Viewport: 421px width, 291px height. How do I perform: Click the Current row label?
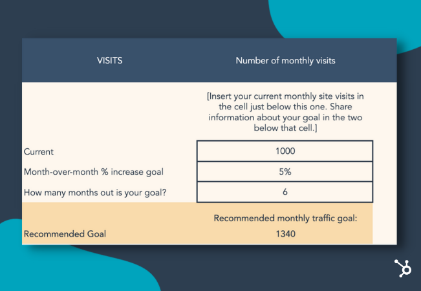(x=39, y=152)
